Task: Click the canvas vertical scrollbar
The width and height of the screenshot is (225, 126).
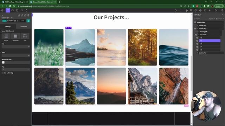Action: click(191, 73)
